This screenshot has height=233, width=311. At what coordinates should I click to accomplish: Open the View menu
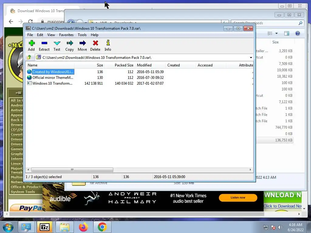(51, 35)
